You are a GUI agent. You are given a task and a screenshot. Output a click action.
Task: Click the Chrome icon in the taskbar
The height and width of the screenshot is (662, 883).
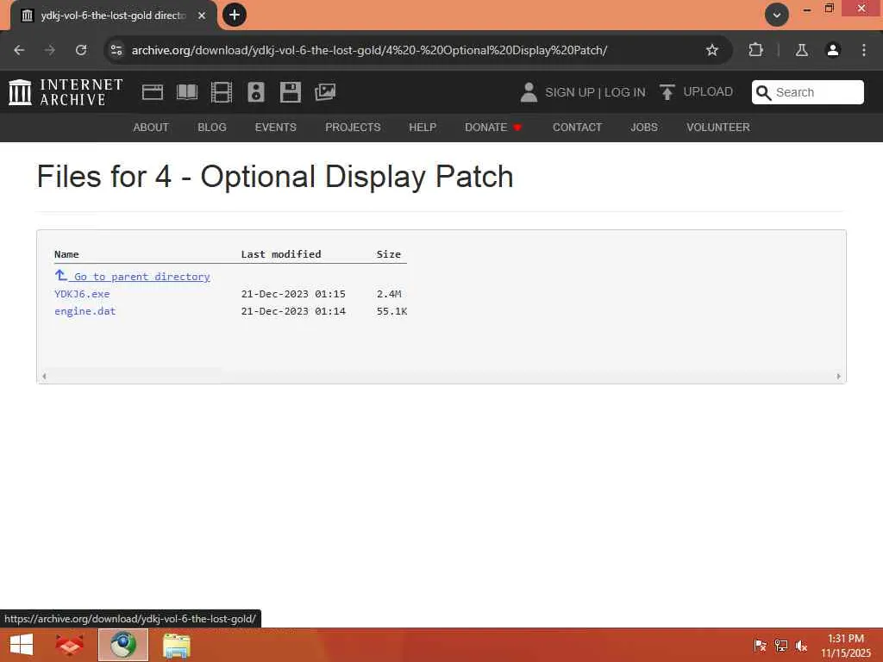coord(123,645)
